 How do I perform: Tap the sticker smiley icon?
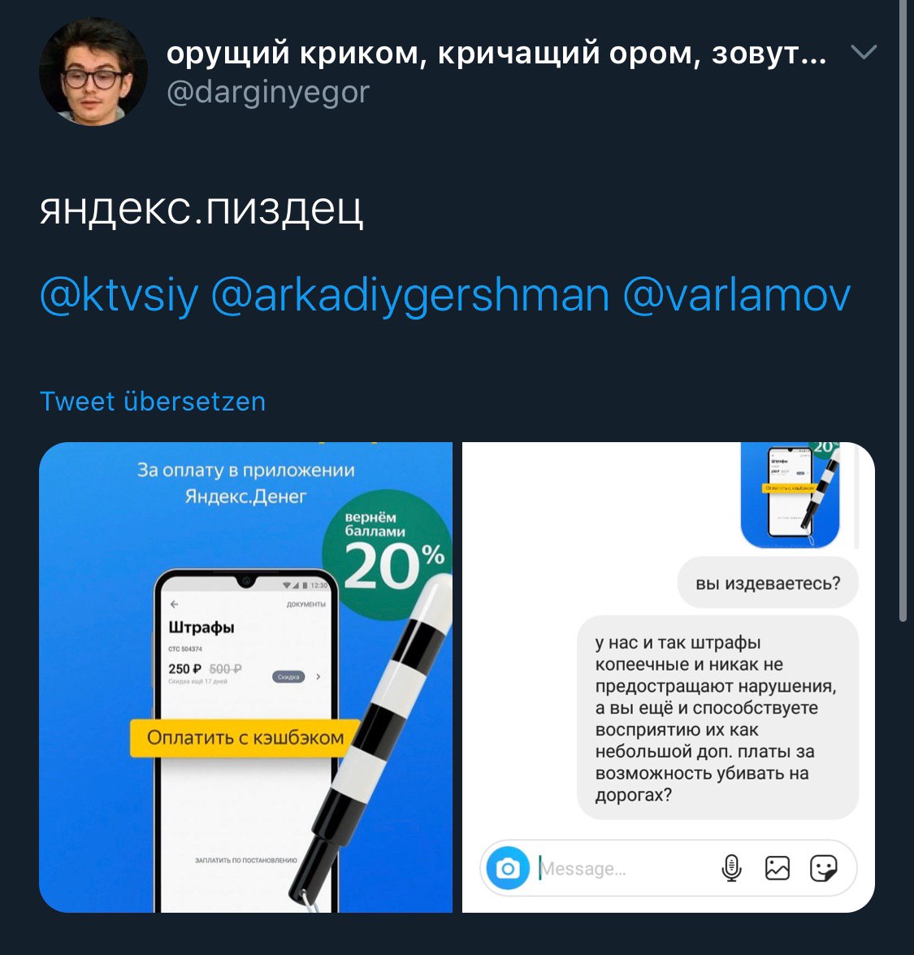pos(823,868)
